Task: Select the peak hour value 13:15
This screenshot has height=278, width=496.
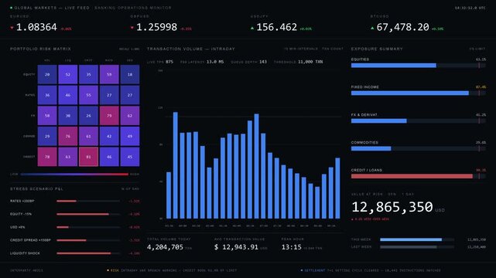Action: click(x=292, y=247)
